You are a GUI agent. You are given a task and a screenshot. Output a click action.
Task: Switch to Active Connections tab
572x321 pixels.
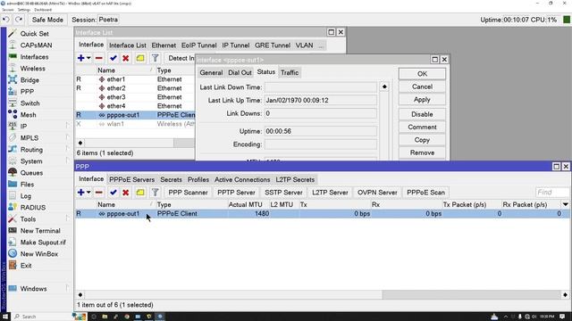coord(242,180)
